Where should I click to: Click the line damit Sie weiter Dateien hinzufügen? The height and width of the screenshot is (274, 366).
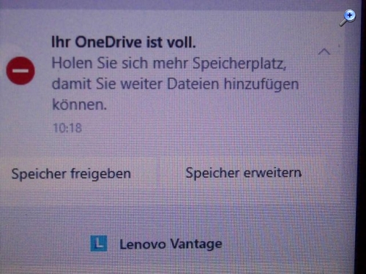coord(176,85)
